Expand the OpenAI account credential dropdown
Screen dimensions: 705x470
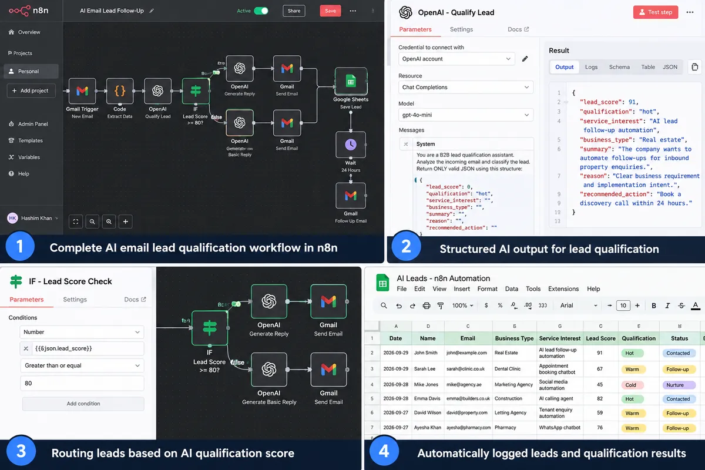456,59
